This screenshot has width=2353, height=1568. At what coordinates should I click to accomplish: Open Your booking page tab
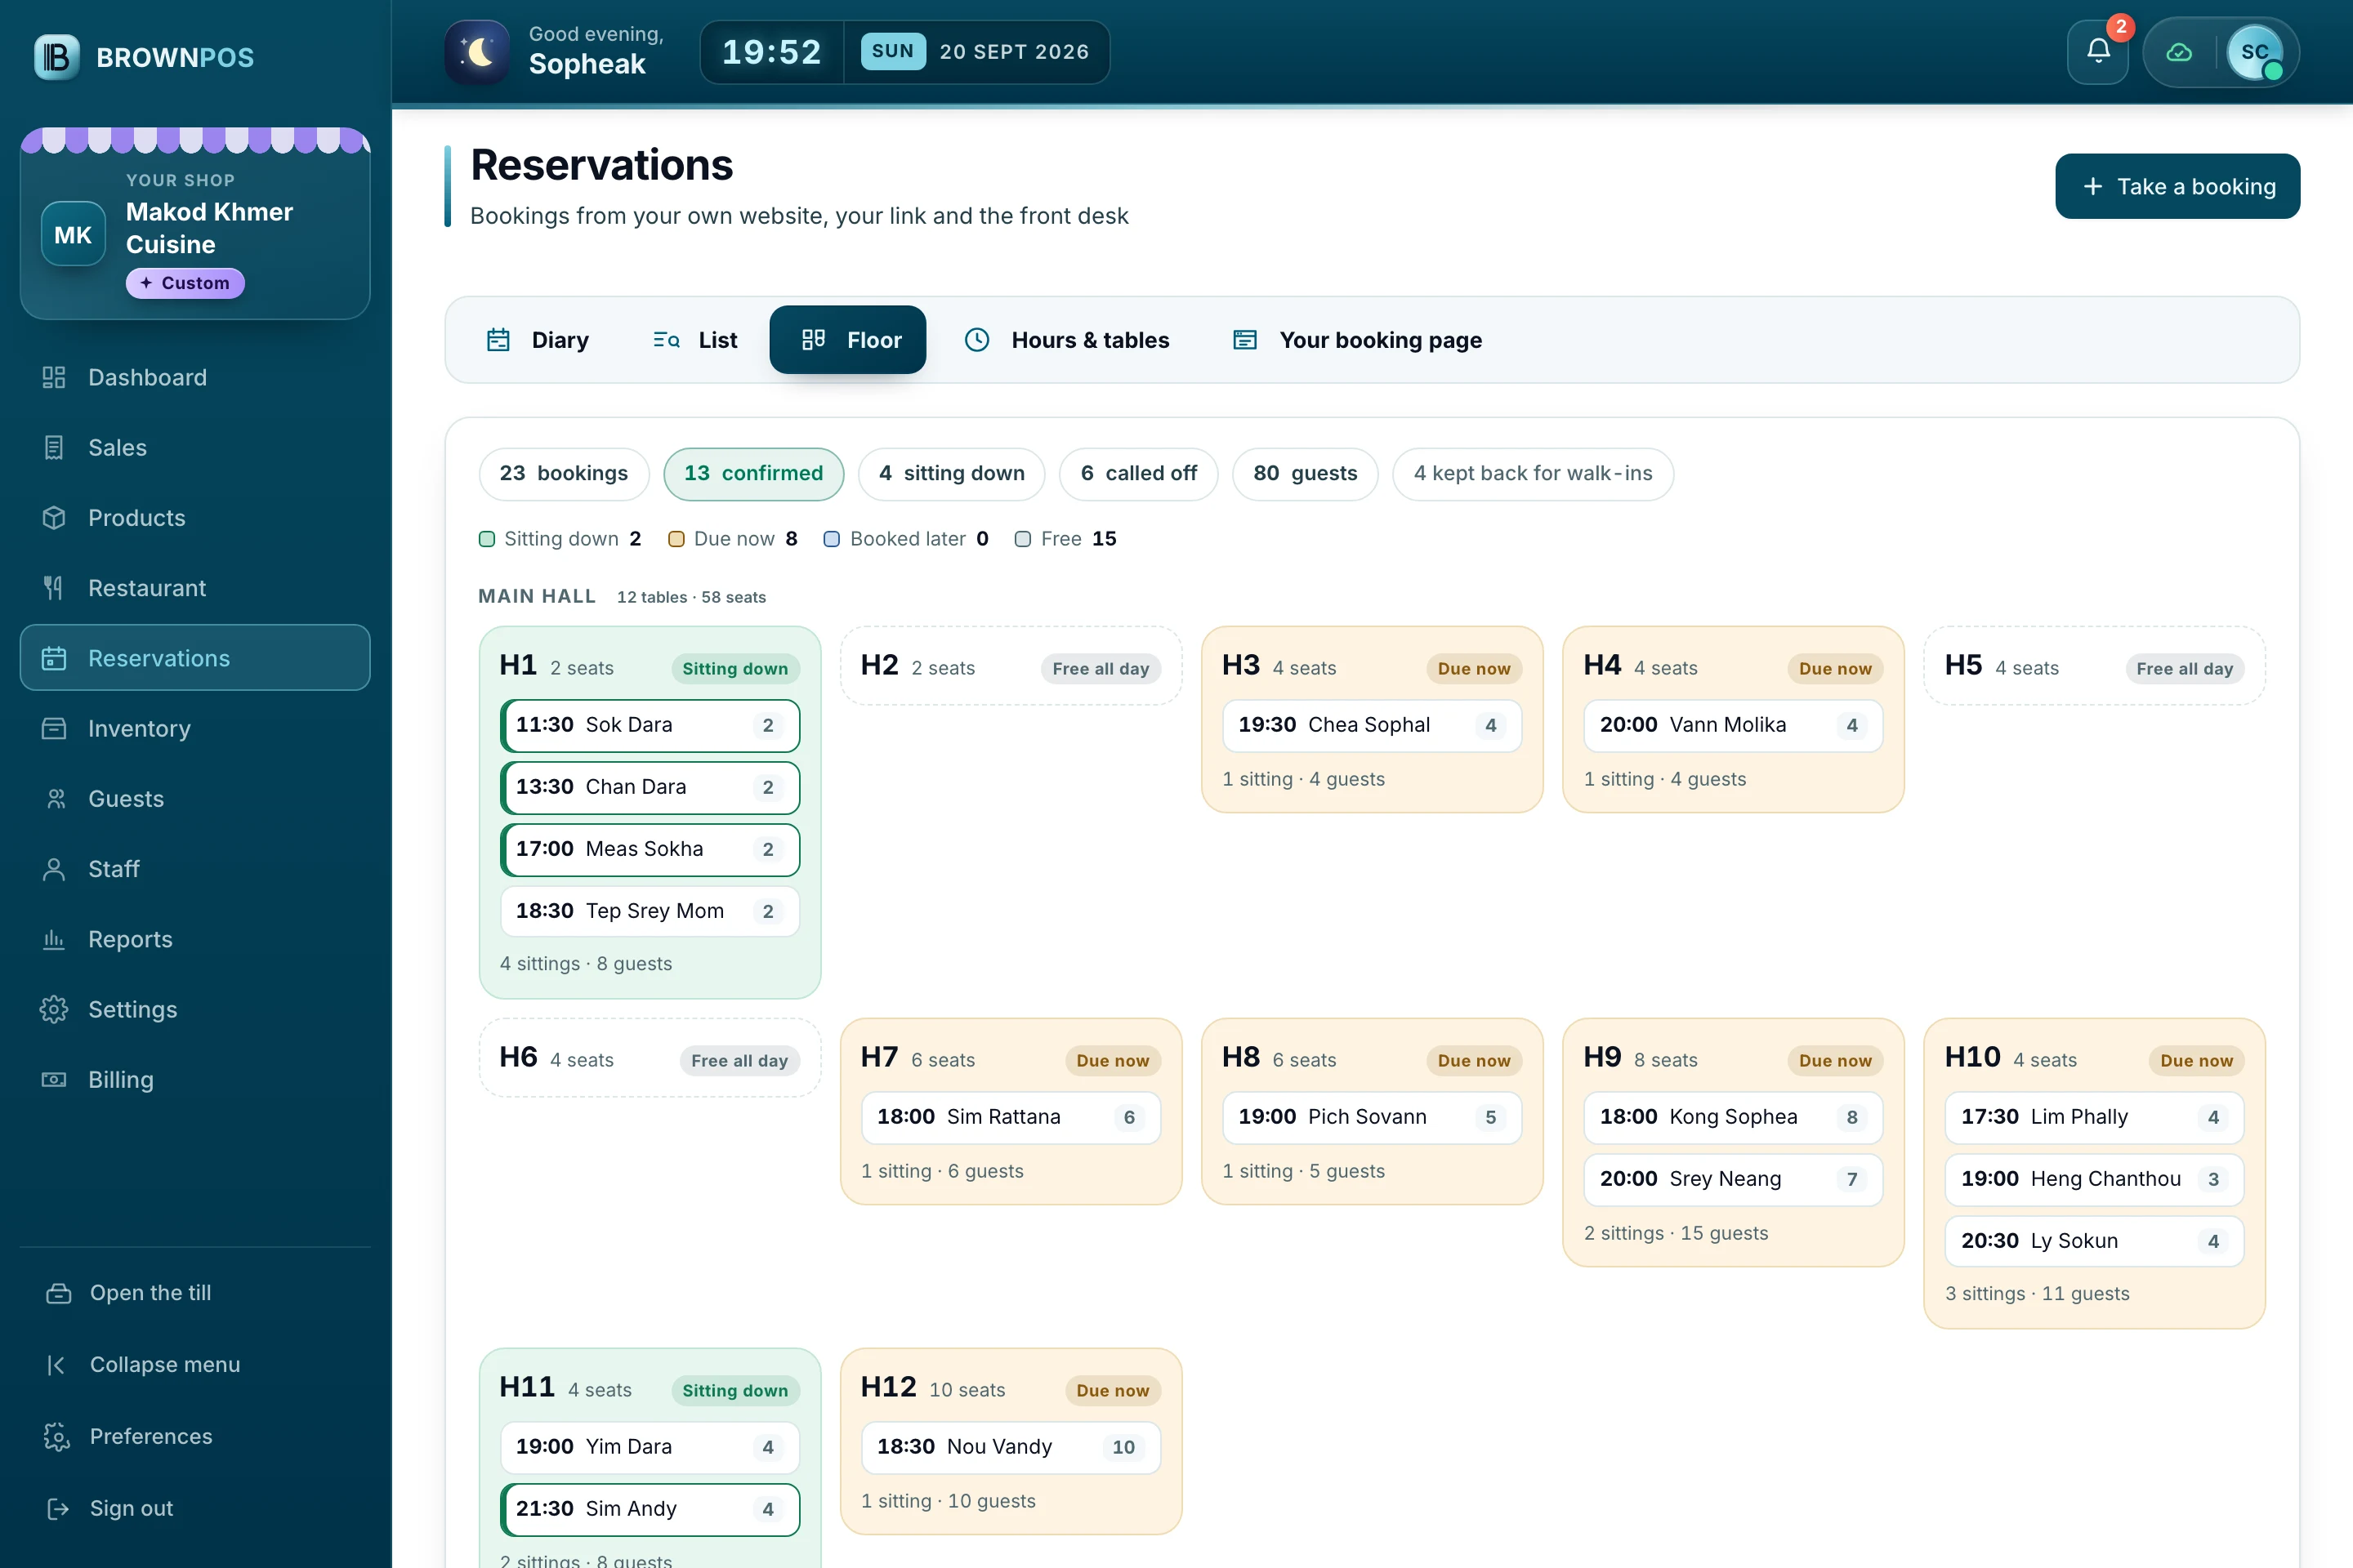click(x=1356, y=340)
